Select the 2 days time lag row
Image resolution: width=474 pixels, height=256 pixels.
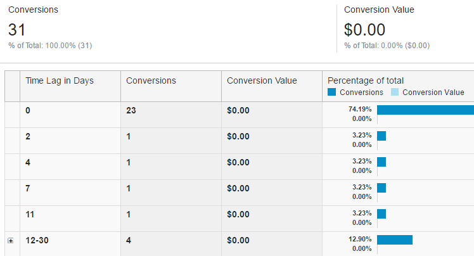28,136
